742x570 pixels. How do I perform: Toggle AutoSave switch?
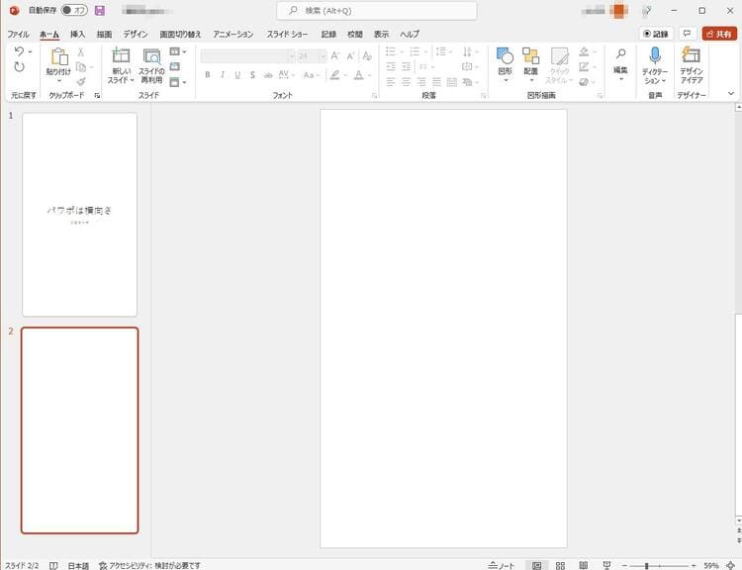(74, 10)
